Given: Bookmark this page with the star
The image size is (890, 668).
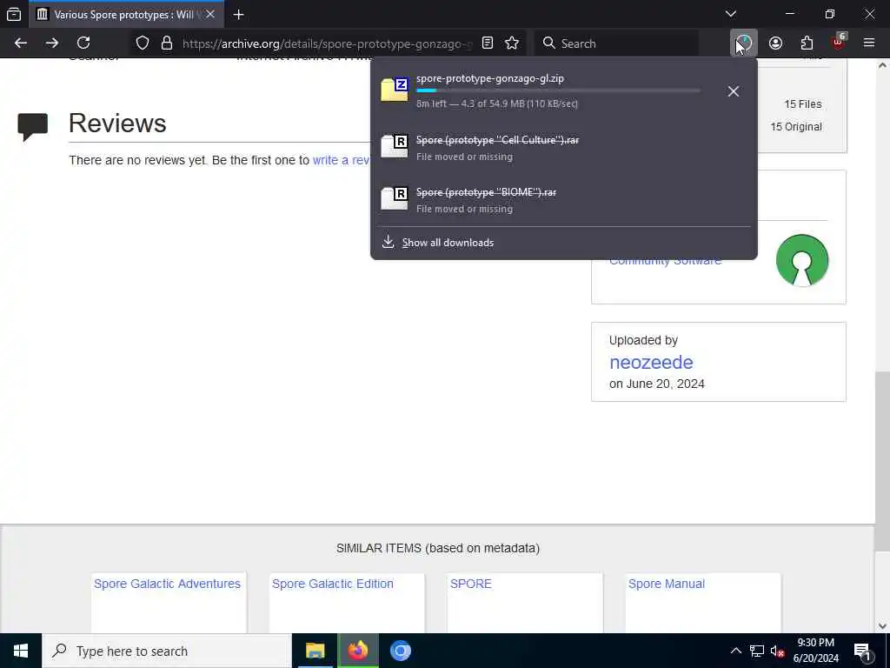Looking at the screenshot, I should pos(511,43).
